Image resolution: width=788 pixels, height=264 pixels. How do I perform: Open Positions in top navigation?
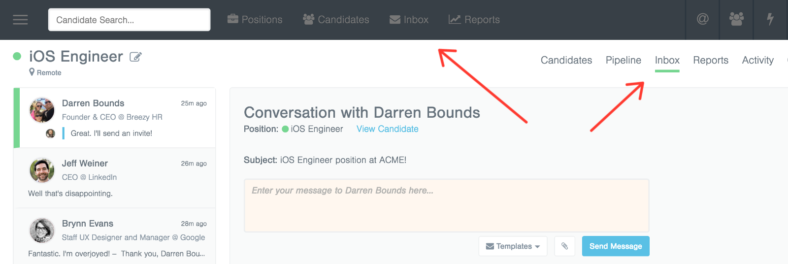tap(255, 20)
